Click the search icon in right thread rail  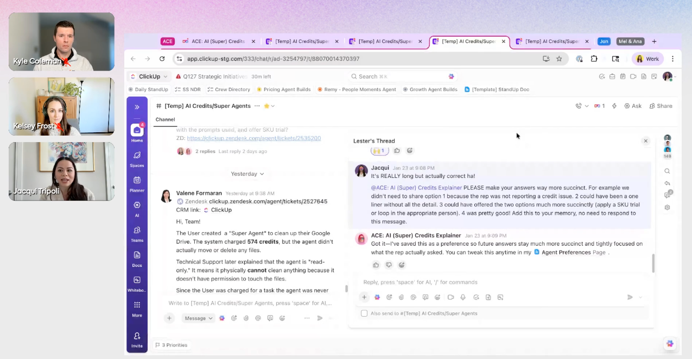tap(667, 171)
